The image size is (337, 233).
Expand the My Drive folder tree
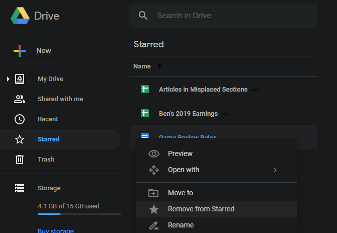(x=8, y=79)
